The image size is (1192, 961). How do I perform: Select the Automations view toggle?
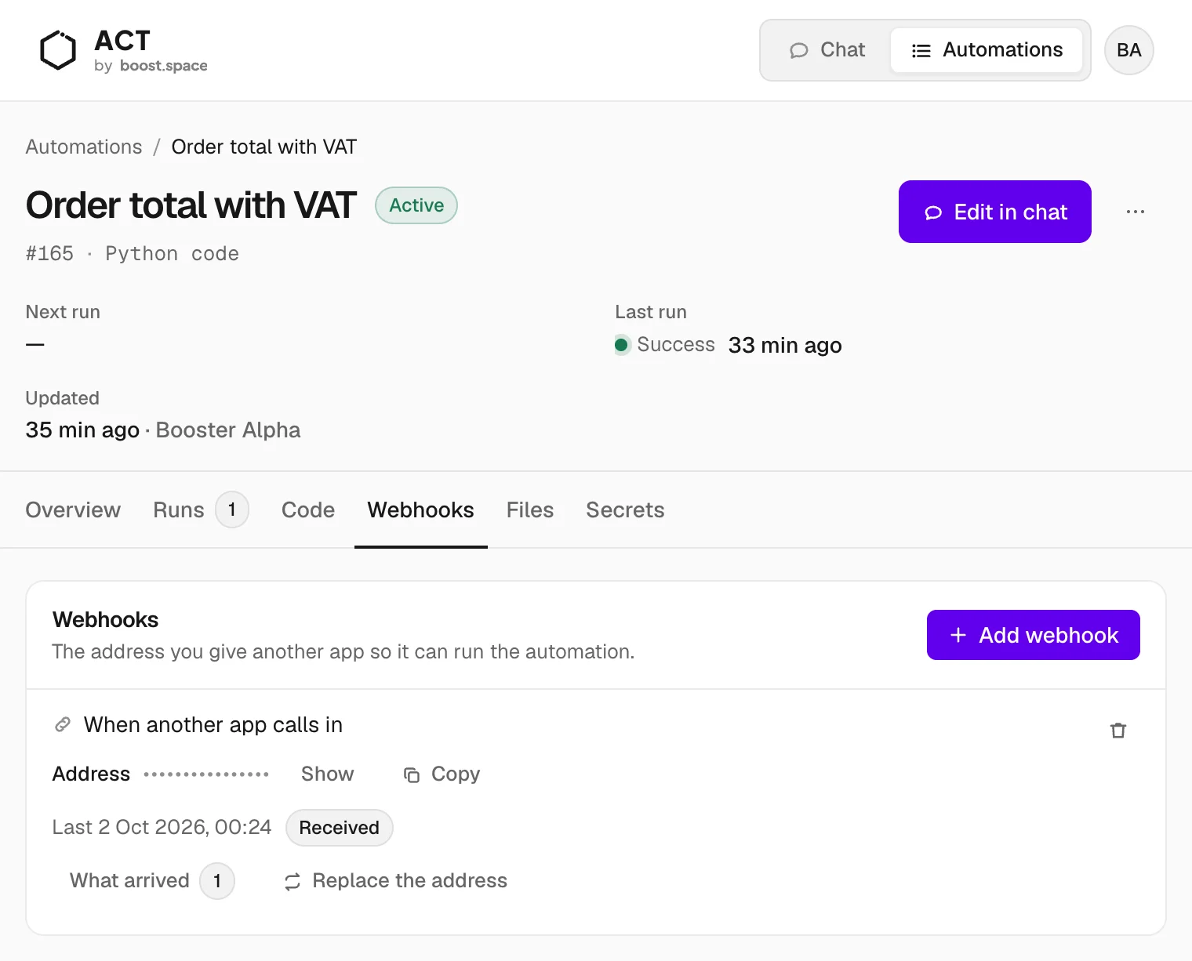(x=987, y=50)
